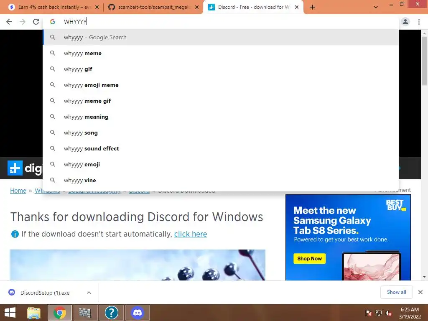Click the Discord icon beside DiscordSetup file
Screen dimensions: 428x321
tap(12, 292)
